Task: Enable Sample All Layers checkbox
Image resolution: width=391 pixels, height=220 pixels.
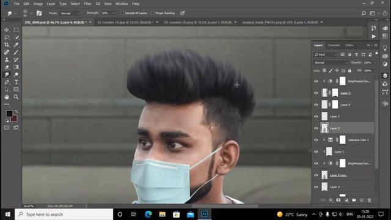Action: tap(122, 13)
